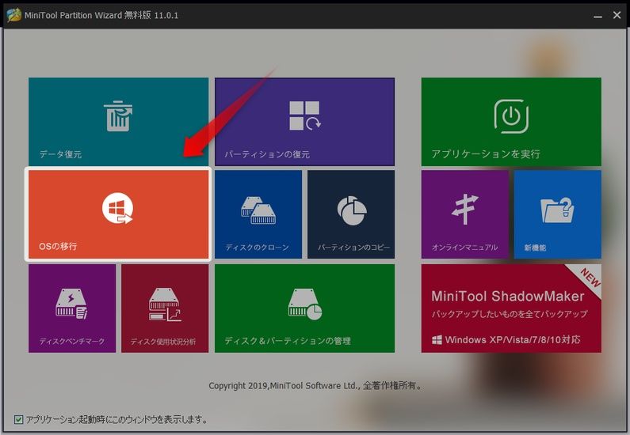Click the パーティションのコピー label
This screenshot has height=435, width=630.
(x=353, y=248)
